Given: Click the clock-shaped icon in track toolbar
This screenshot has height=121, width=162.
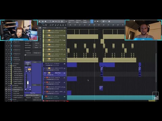Looking at the screenshot, I should click(x=63, y=25).
